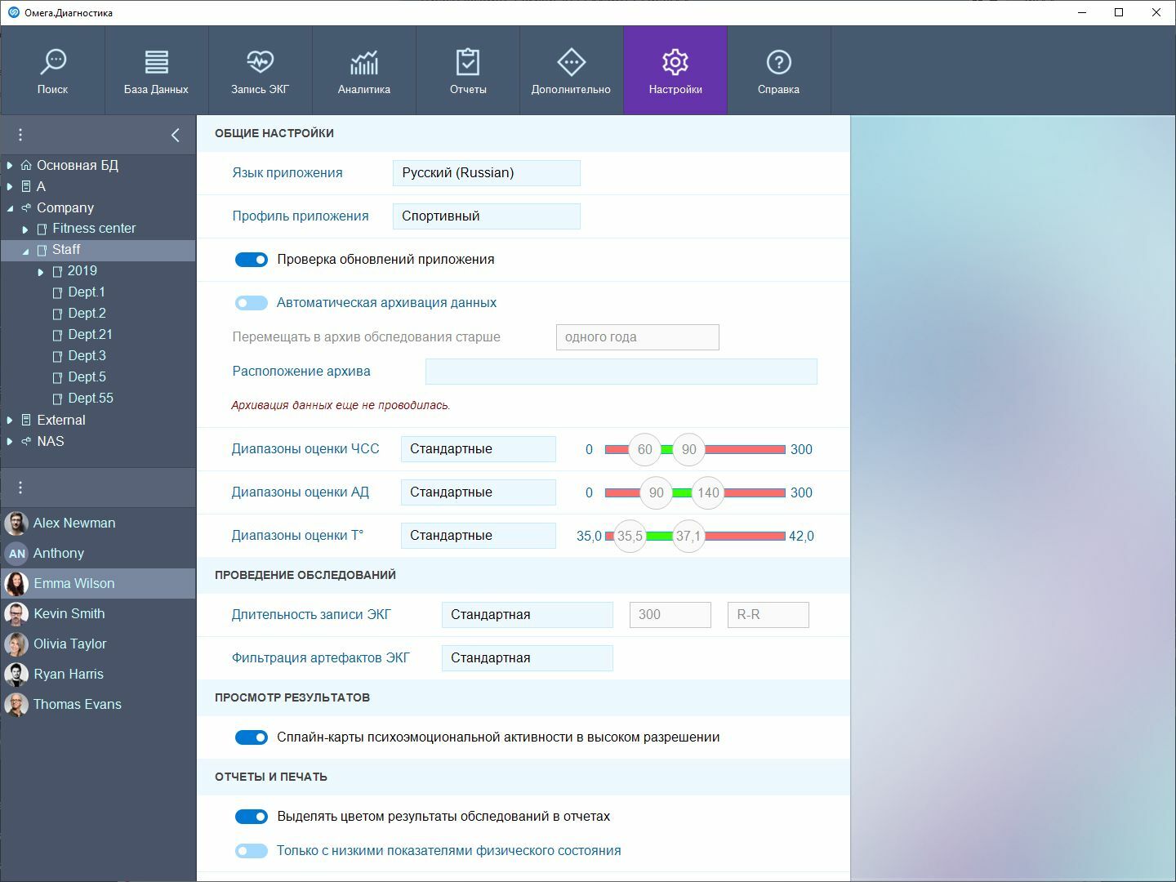Click the folder icon next to Dept.1
This screenshot has width=1176, height=882.
(57, 292)
